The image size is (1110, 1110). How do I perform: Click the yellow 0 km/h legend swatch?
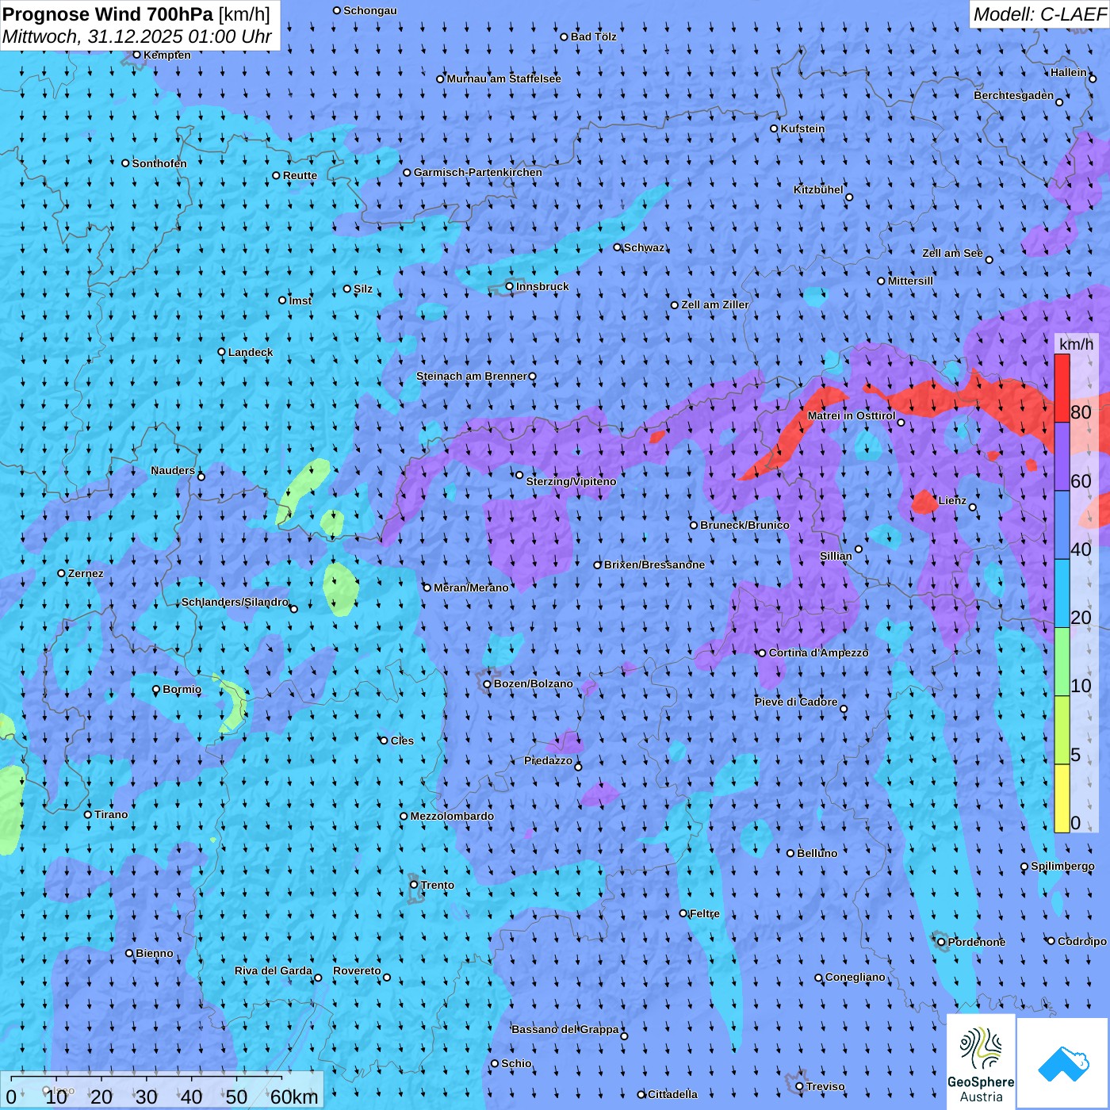coord(1062,798)
